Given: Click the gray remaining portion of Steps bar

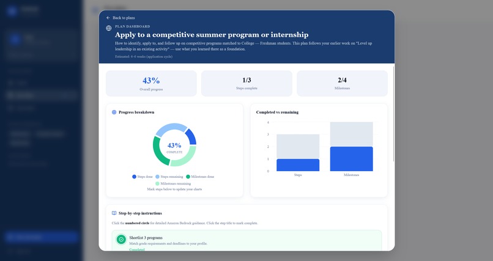Looking at the screenshot, I should tap(298, 146).
